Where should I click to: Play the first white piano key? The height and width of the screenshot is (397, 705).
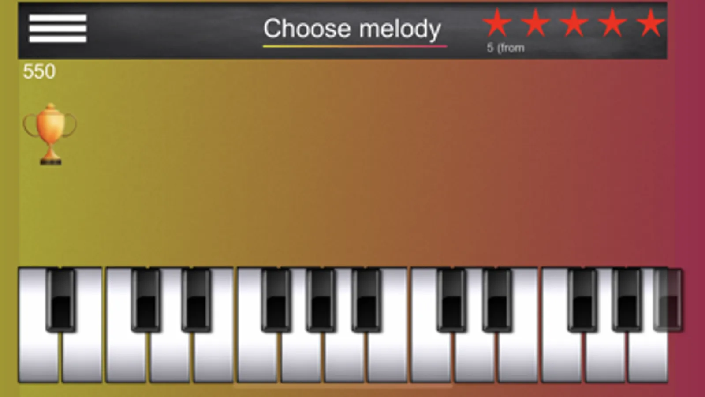click(38, 357)
